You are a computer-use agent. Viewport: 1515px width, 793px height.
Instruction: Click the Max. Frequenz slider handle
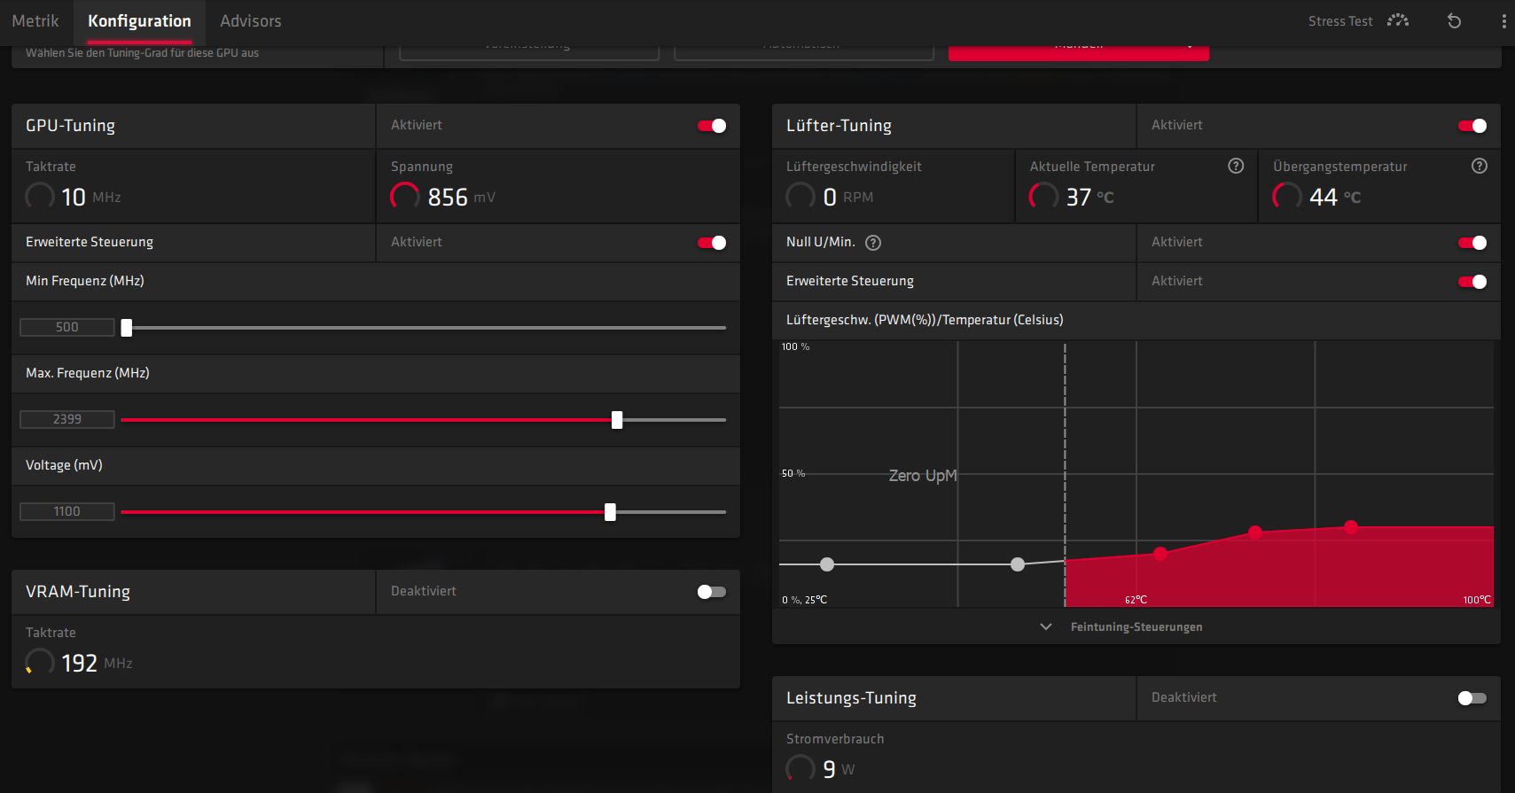tap(617, 420)
